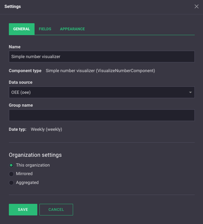203x224 pixels.
Task: Focus the empty Group name field
Action: point(102,115)
